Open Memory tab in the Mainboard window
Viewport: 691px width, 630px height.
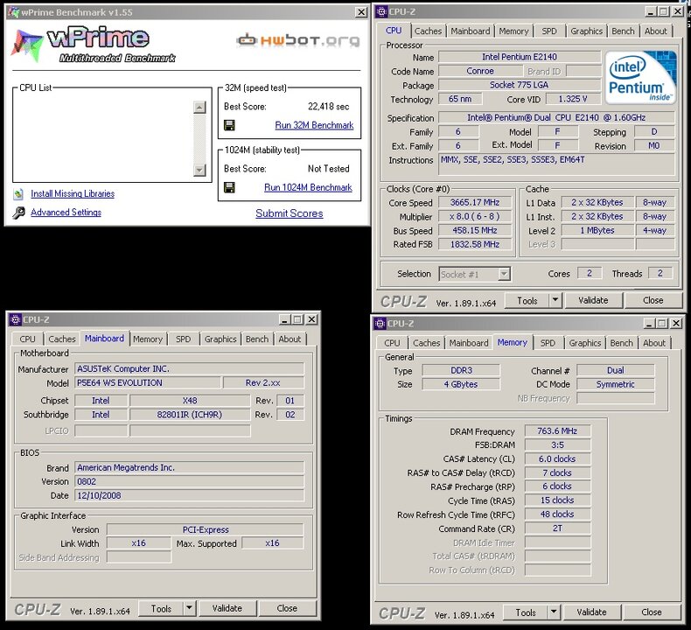pos(148,339)
